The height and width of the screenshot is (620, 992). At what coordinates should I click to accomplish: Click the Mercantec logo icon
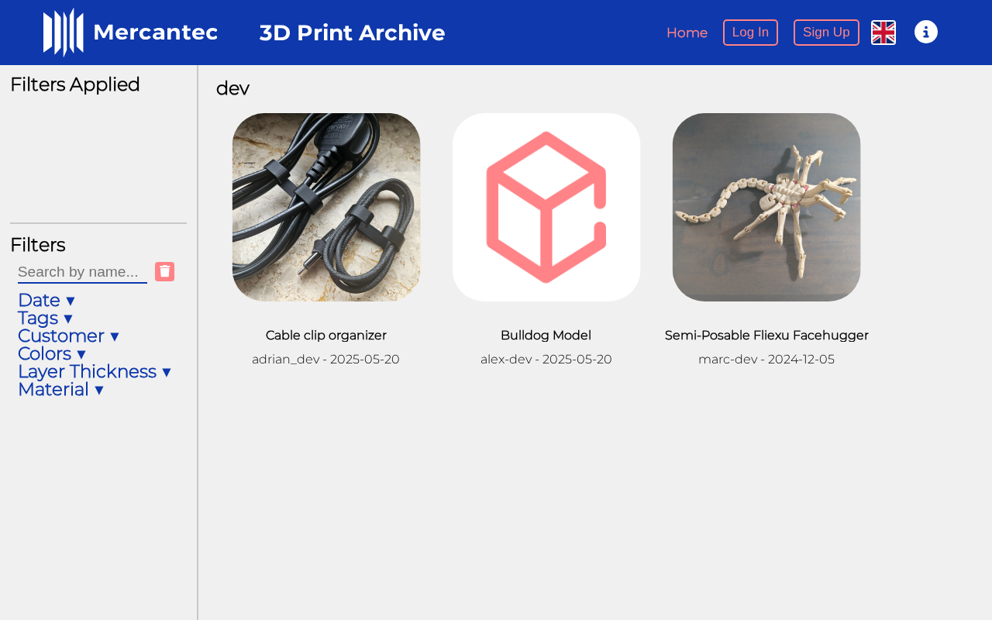(x=64, y=33)
